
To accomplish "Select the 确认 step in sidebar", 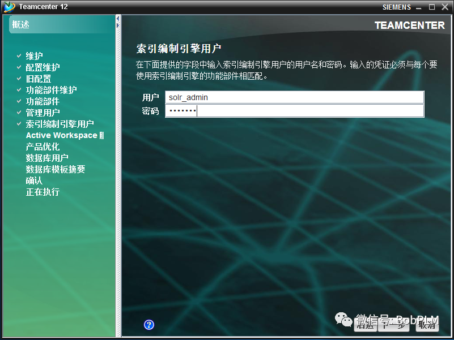I will pos(34,180).
